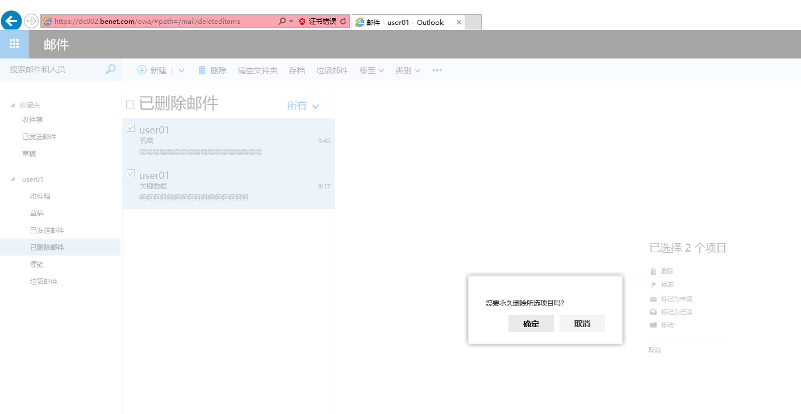Toggle the select-all checkbox beside 已删除邮件
This screenshot has width=801, height=414.
click(130, 104)
